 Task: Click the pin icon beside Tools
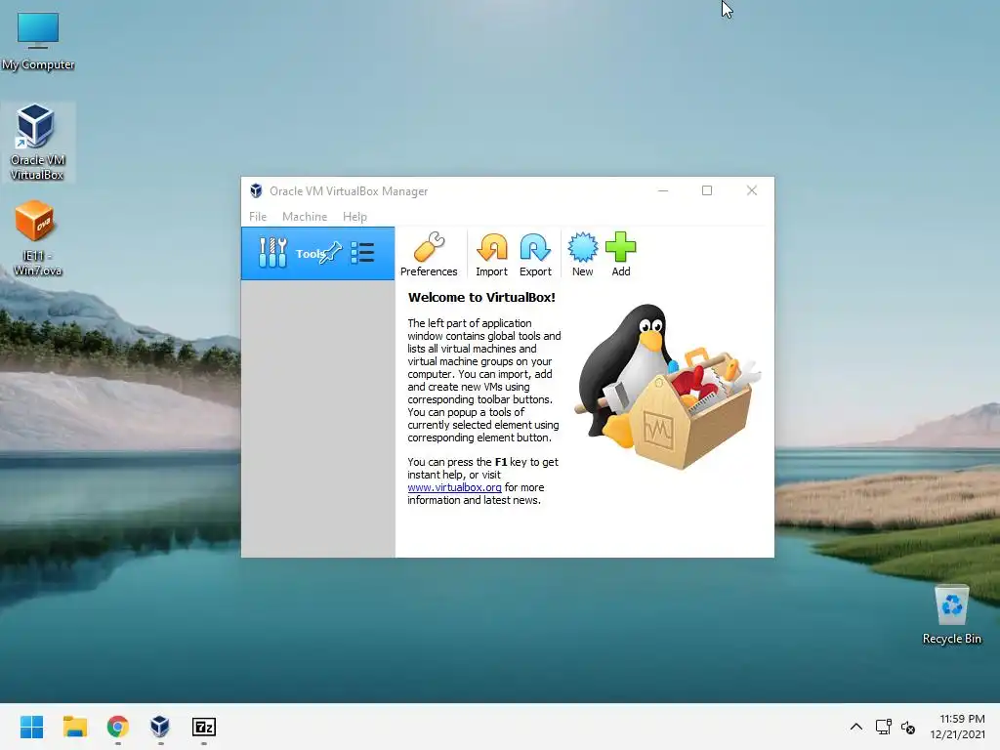click(x=332, y=253)
